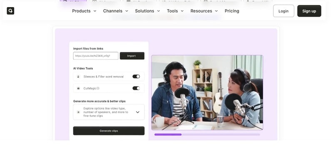Toggle the CutMagic switch
The image size is (331, 157).
pyautogui.click(x=136, y=88)
